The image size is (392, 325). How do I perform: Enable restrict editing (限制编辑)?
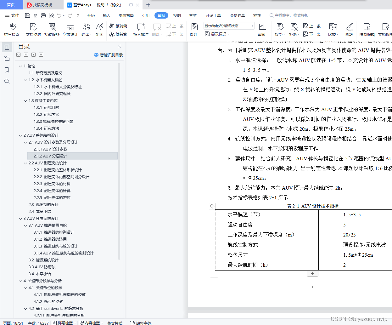[x=367, y=30]
